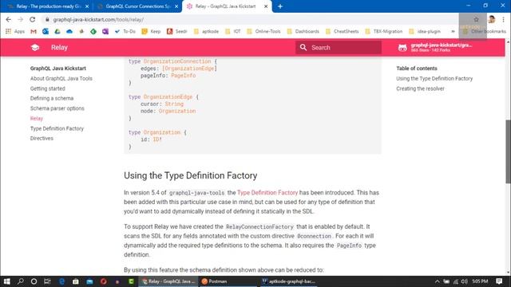Viewport: 511px width, 287px height.
Task: Go forward with the browser arrow
Action: [x=20, y=19]
